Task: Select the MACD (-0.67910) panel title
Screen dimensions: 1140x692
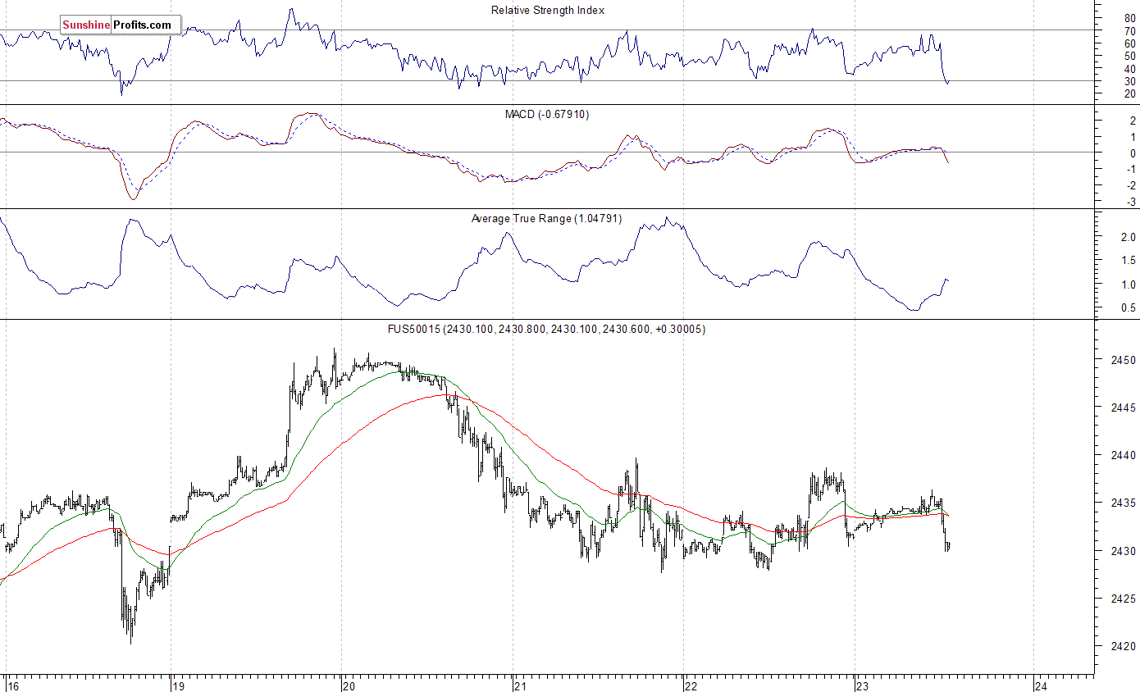Action: [546, 114]
